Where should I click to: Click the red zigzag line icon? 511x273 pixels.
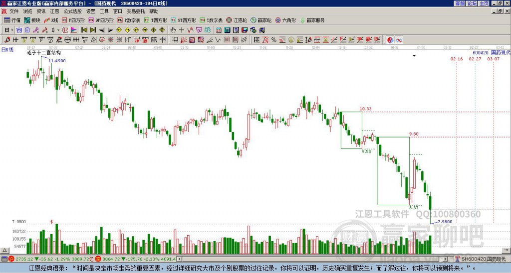[190, 30]
